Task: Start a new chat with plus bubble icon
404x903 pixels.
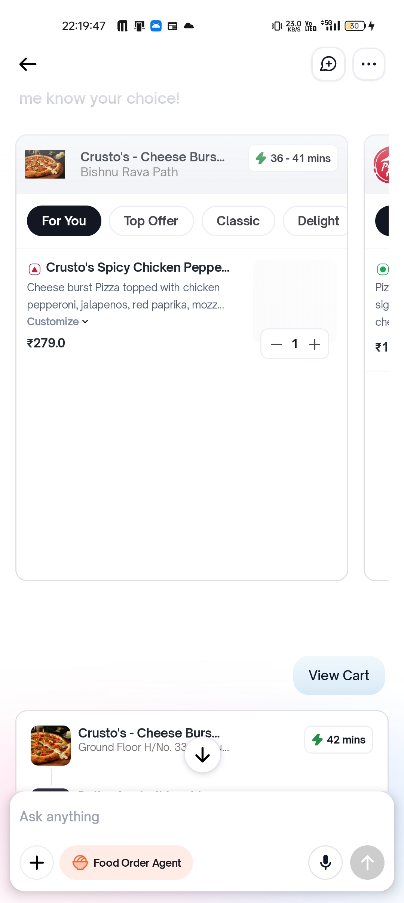Action: [x=328, y=64]
